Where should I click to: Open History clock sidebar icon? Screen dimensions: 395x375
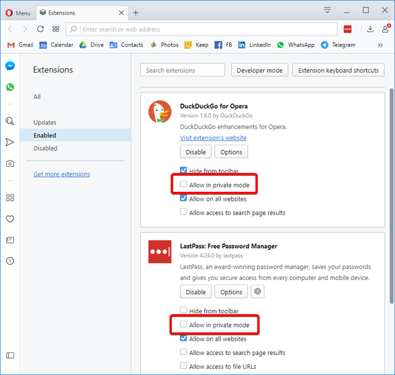tap(10, 261)
